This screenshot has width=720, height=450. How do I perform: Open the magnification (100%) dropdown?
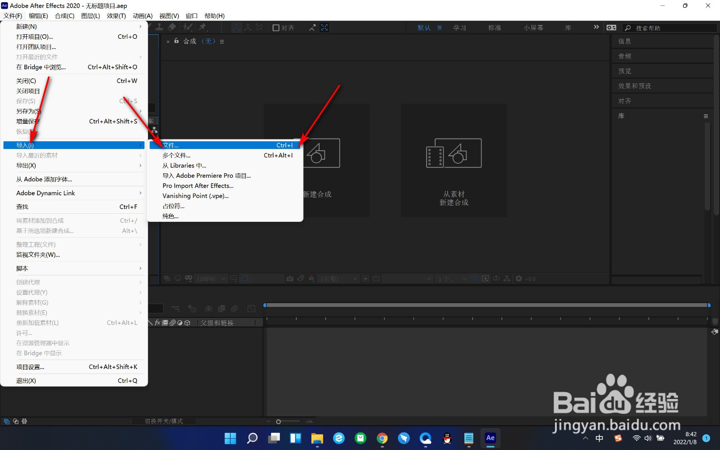(211, 279)
